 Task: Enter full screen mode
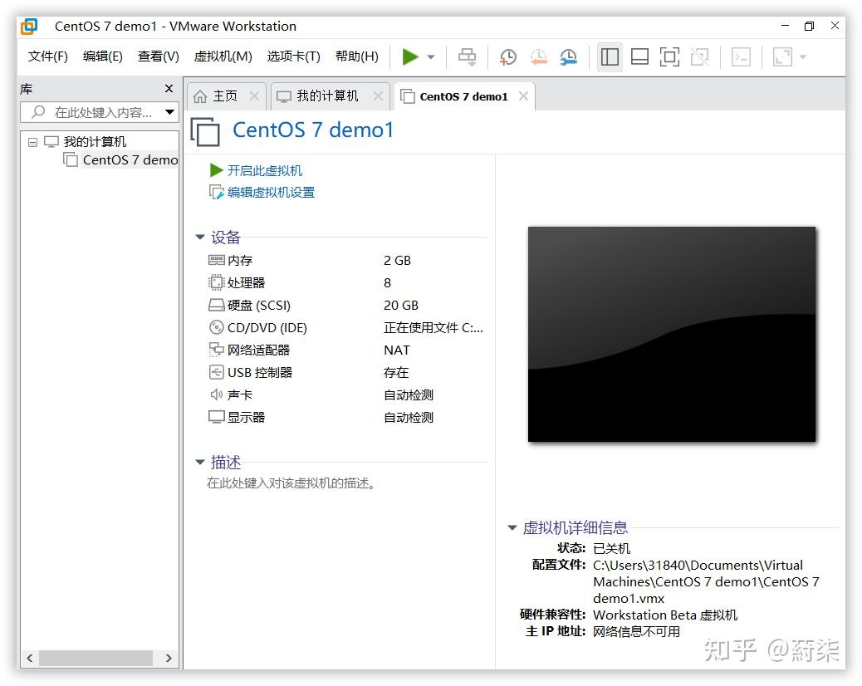[669, 56]
